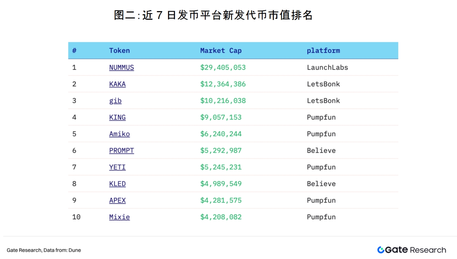Click the Token column header

coord(119,50)
